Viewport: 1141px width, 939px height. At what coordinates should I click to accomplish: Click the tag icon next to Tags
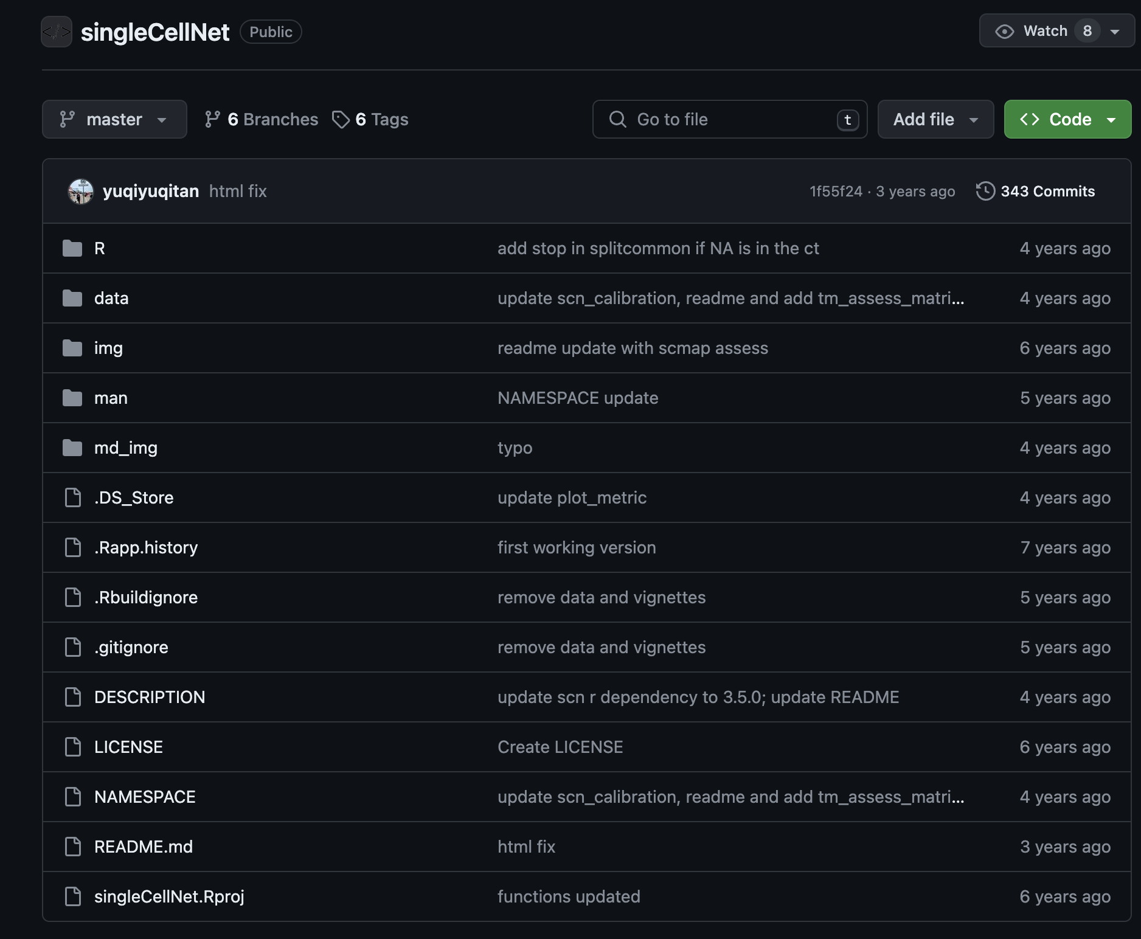[341, 119]
